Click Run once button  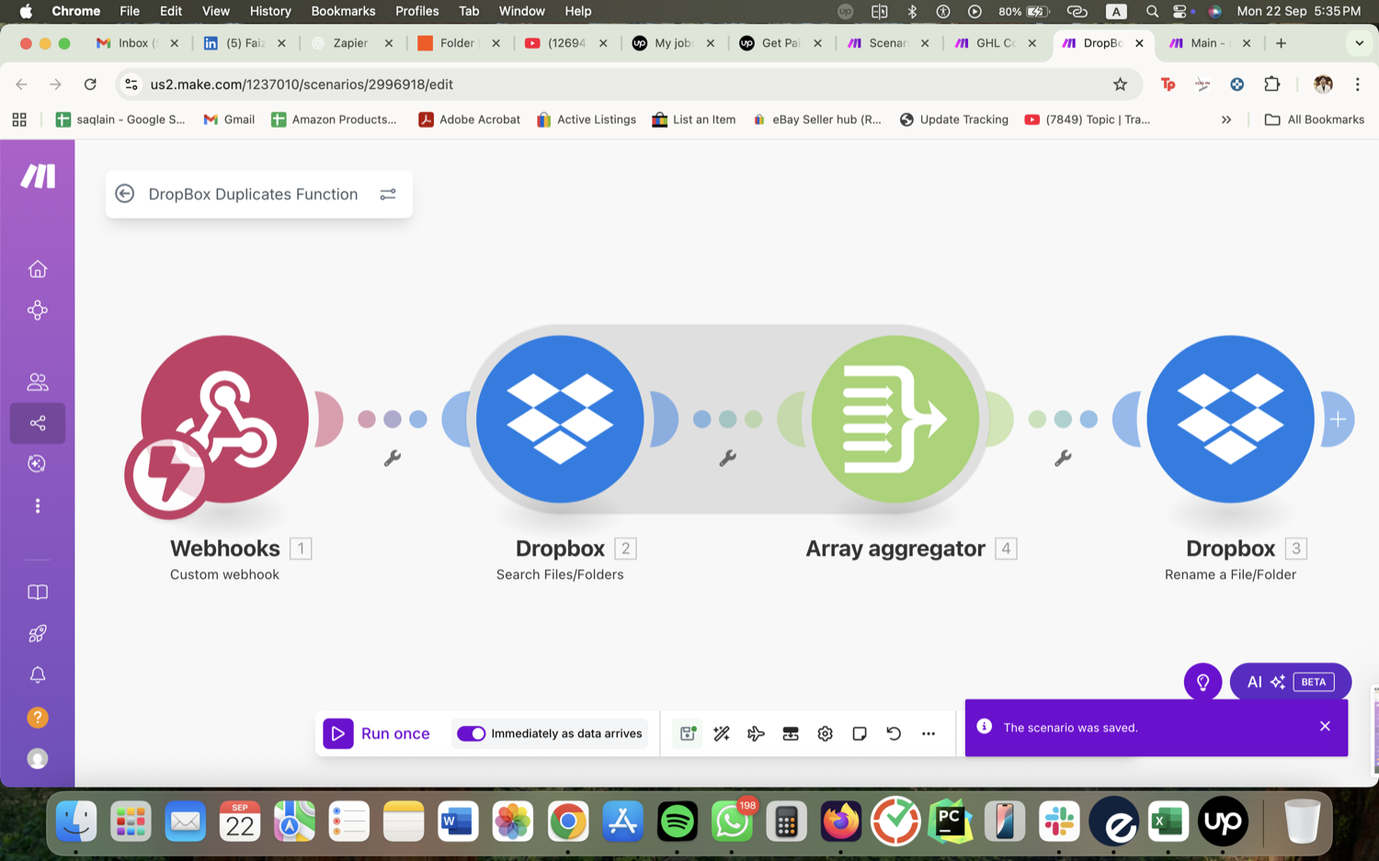(377, 733)
